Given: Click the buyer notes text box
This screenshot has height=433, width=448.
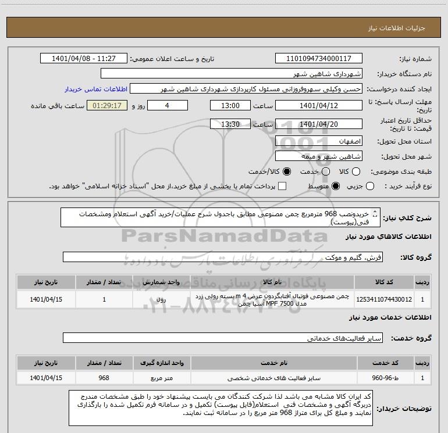Looking at the screenshot, I should (x=221, y=408).
